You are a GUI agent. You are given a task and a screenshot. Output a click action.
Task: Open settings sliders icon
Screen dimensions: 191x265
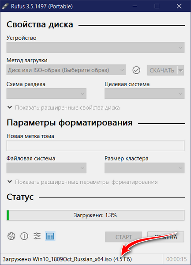37,236
